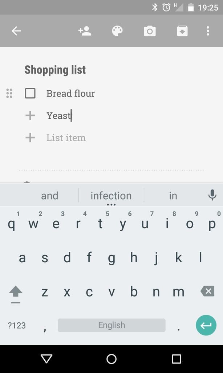The width and height of the screenshot is (223, 373).
Task: Expand more suggestions under 'infection'
Action: tap(111, 204)
